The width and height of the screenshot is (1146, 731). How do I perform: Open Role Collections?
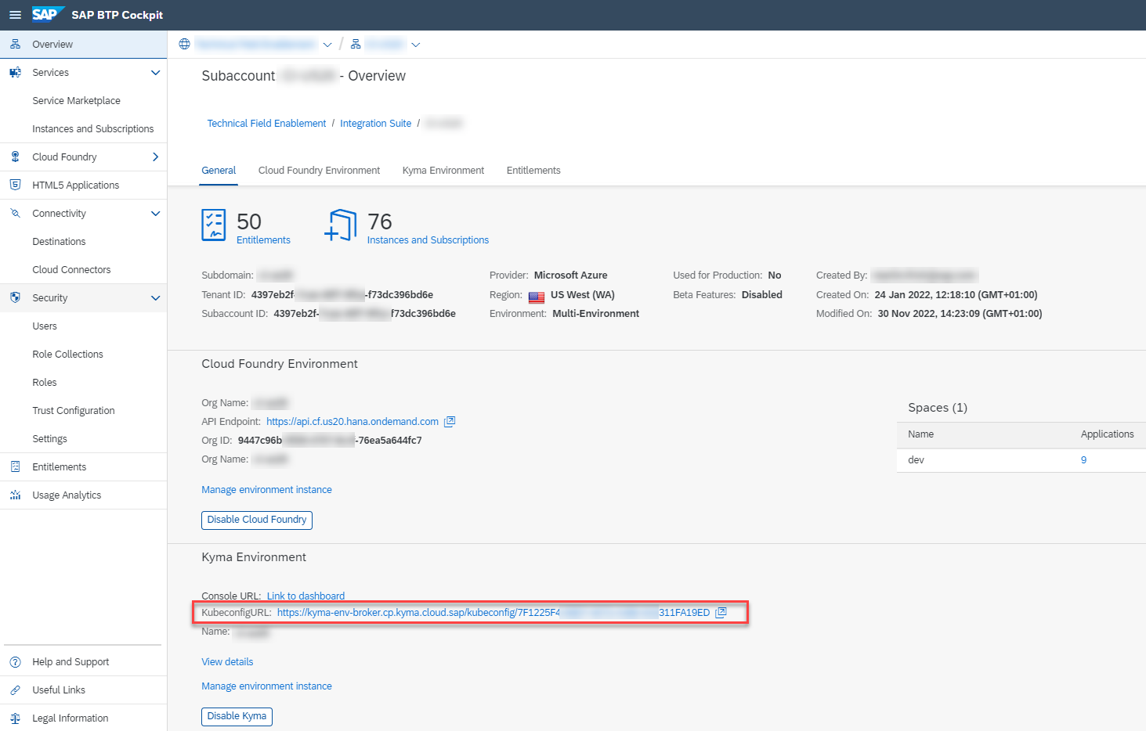click(67, 355)
